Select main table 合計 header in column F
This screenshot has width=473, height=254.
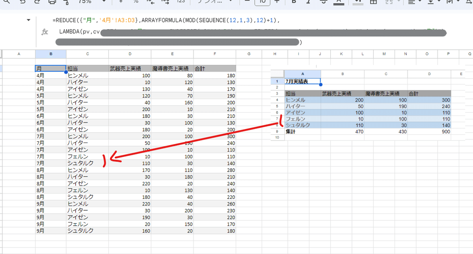(x=214, y=69)
